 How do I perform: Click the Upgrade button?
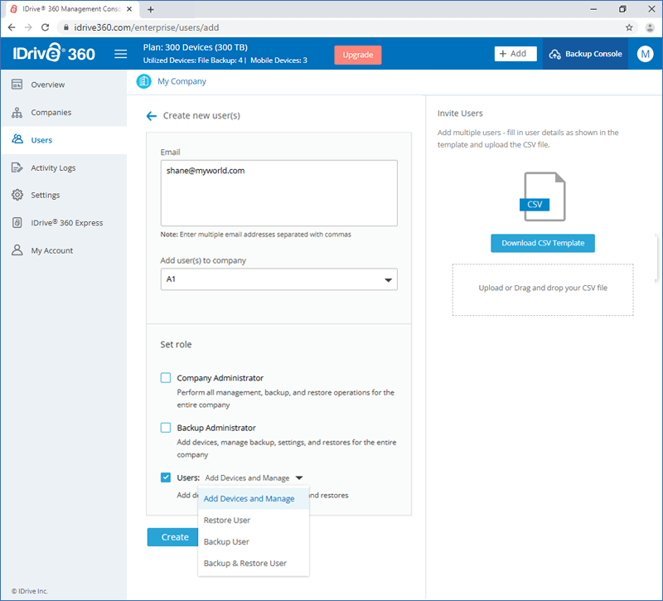358,55
